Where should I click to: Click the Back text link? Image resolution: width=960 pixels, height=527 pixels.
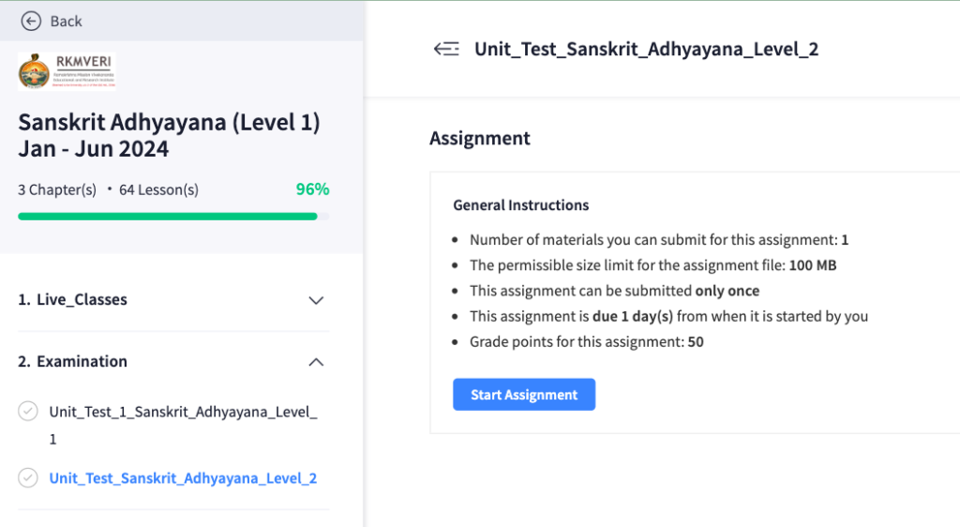(x=67, y=21)
